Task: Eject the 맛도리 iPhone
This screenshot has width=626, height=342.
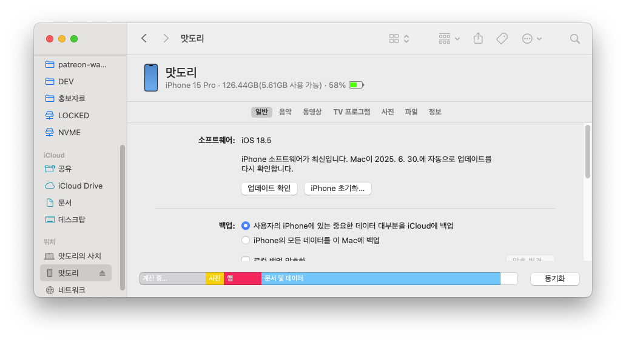Action: (102, 273)
